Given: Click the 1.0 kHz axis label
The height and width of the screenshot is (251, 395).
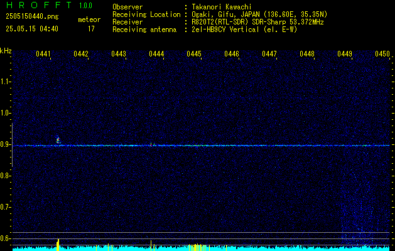Looking at the screenshot, I should [x=5, y=113].
